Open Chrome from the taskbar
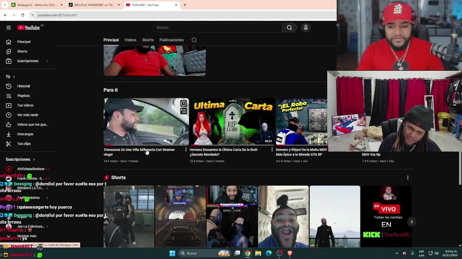 (248, 253)
